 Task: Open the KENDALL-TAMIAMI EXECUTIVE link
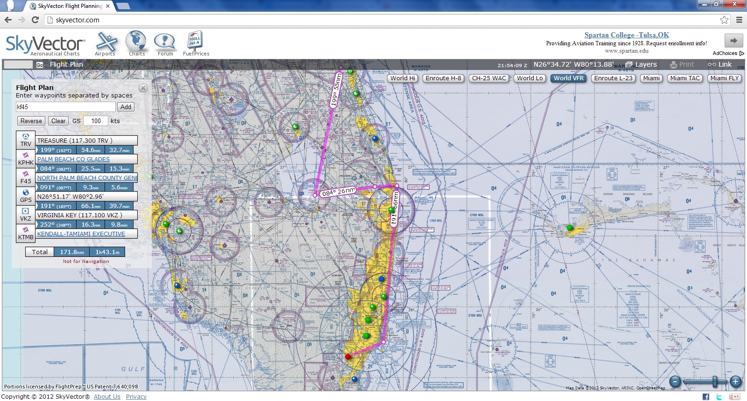81,234
